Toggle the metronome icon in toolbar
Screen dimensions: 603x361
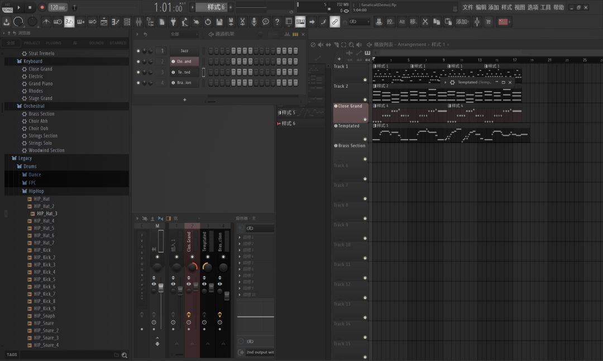click(x=46, y=22)
